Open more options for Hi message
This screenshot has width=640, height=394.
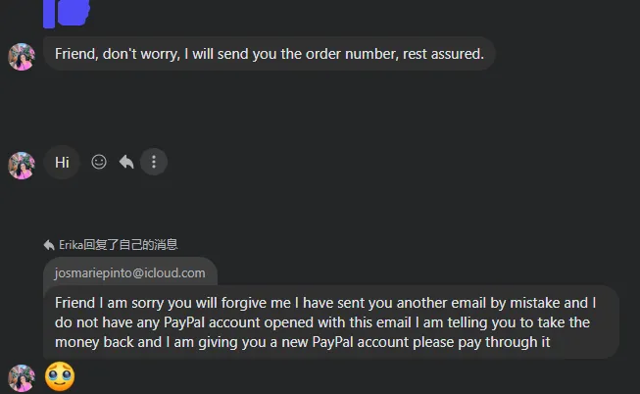tap(154, 163)
